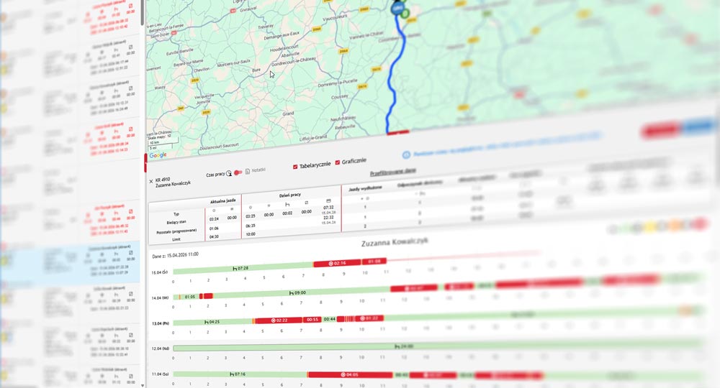Click the steering wheel icon under Dzień pracy
Screen dimensions: 720x388
(251, 208)
